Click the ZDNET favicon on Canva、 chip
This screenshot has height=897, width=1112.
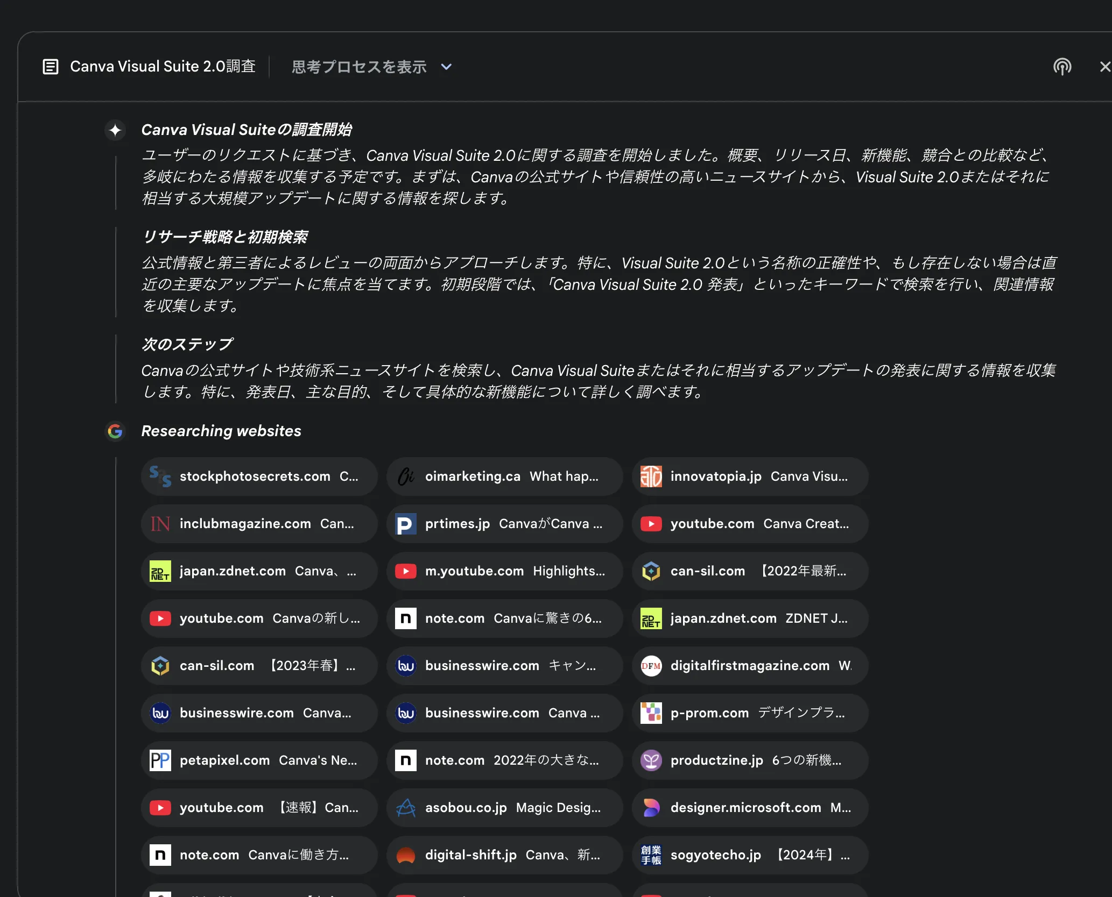(x=160, y=571)
